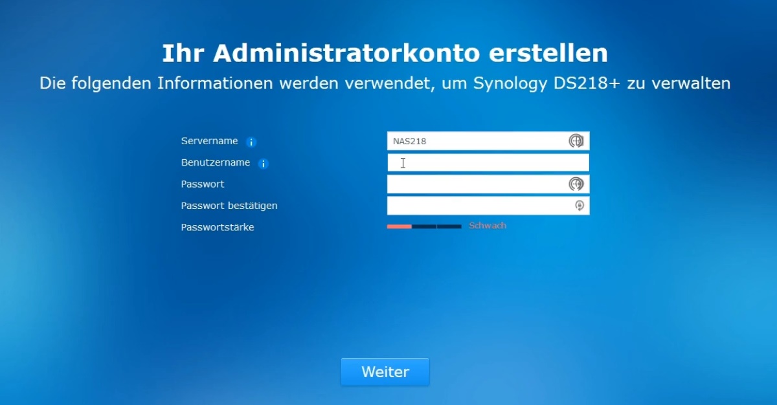Click the 'Passwort bestätigen' label

pyautogui.click(x=229, y=206)
